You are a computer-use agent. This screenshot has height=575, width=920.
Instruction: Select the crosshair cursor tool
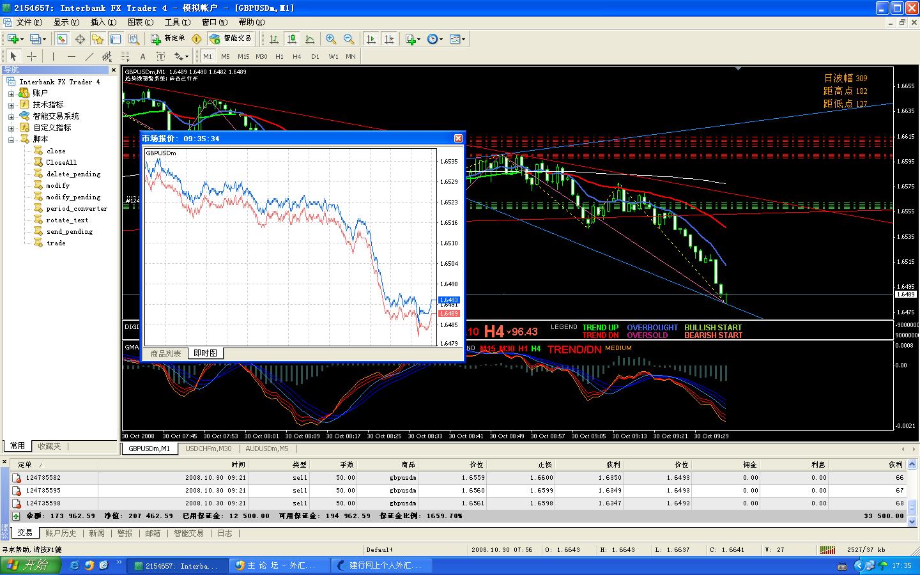31,56
